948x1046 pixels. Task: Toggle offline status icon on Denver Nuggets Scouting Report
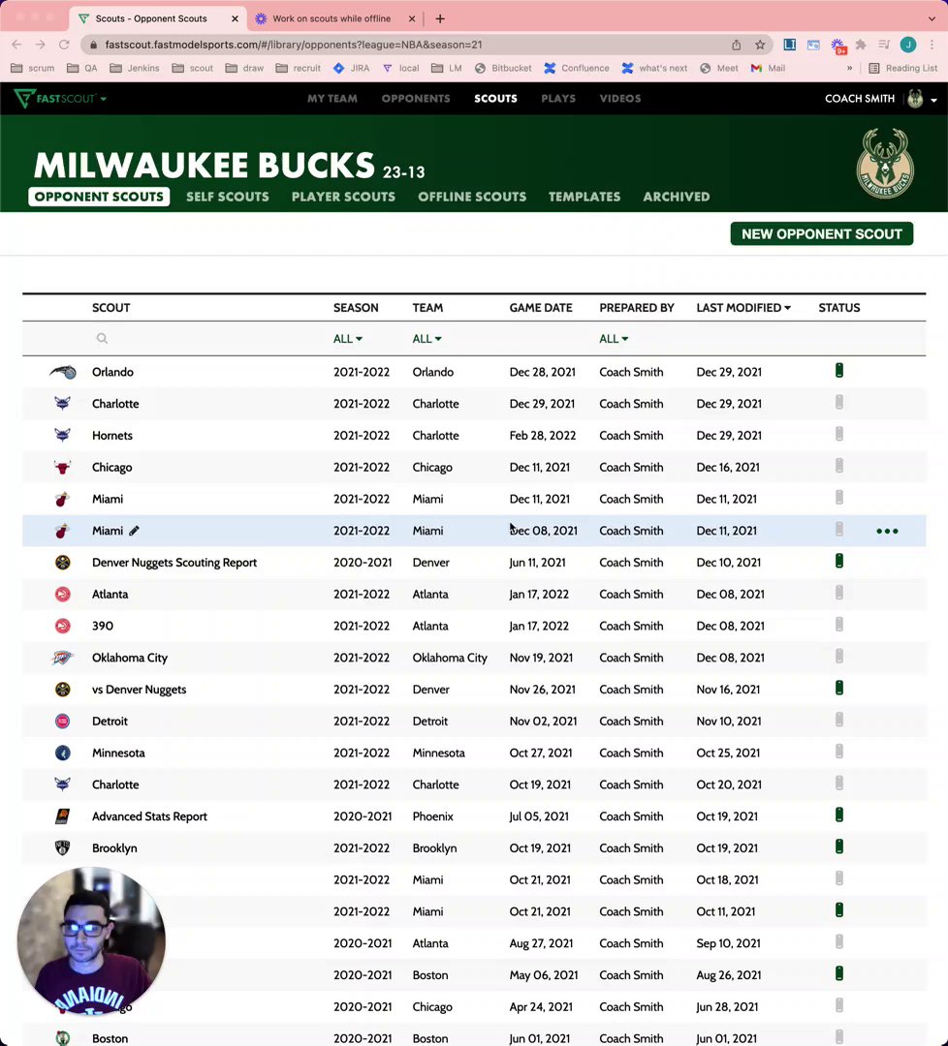coord(839,561)
